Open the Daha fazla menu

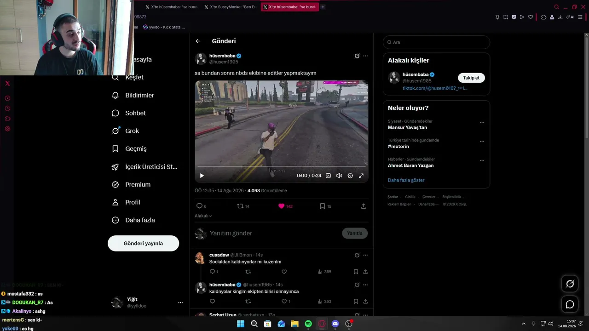coord(133,220)
